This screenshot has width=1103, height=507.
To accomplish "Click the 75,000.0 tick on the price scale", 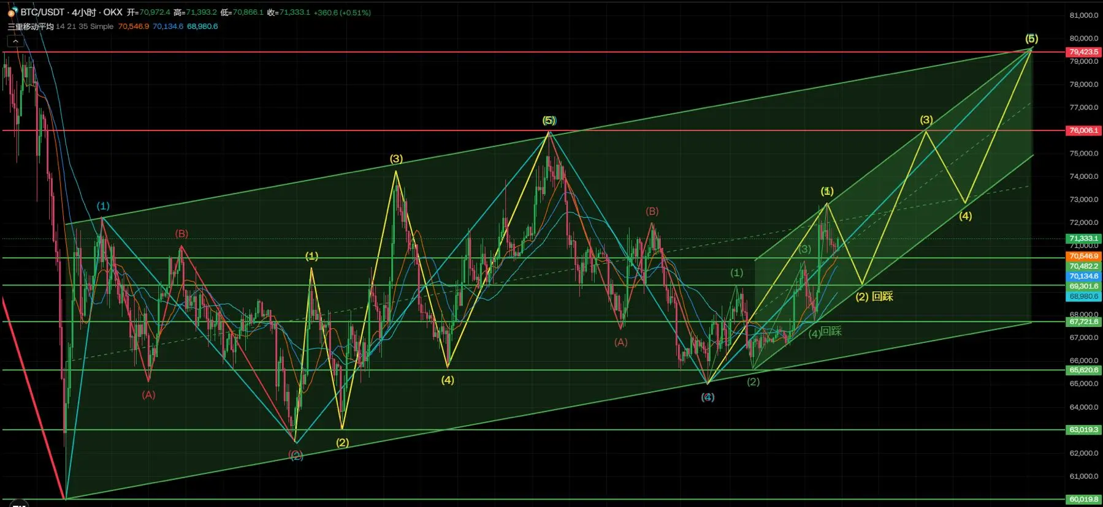I will click(1084, 153).
